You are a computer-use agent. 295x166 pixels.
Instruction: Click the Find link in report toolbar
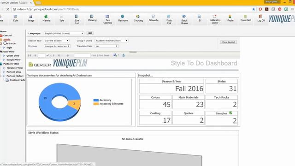coord(94,55)
